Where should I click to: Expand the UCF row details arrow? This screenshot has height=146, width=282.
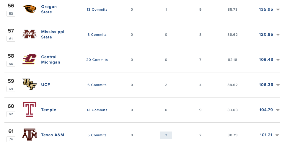[x=278, y=85]
